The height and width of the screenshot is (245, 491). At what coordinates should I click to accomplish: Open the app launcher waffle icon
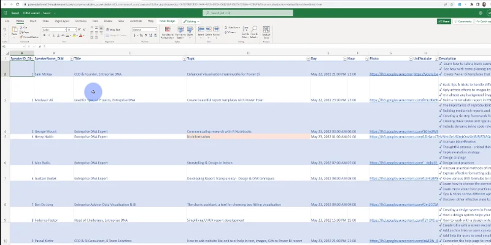click(x=6, y=13)
